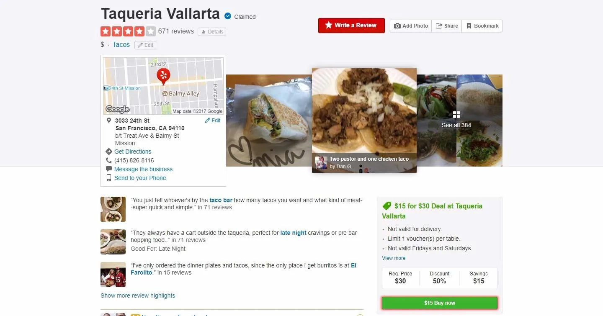Bookmark Taqueria Vallarta
Screen dimensions: 603x316
pos(482,26)
